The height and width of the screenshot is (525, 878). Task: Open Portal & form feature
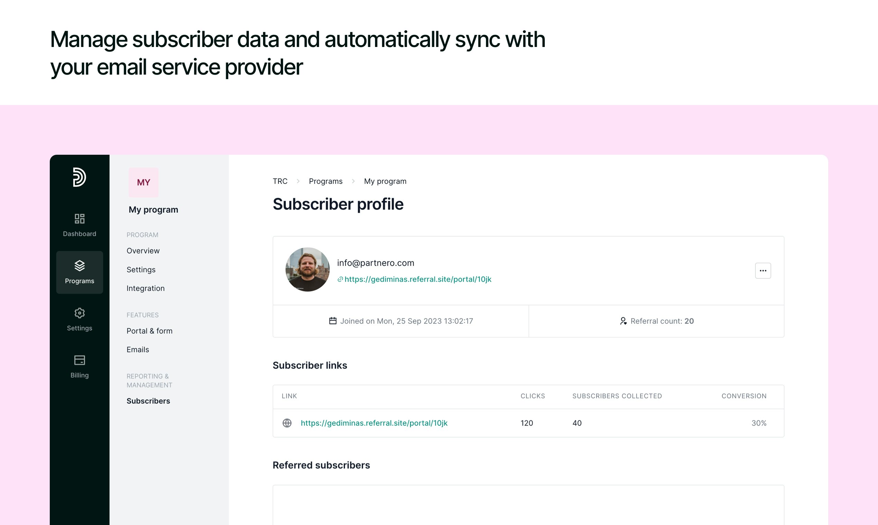[x=149, y=331]
